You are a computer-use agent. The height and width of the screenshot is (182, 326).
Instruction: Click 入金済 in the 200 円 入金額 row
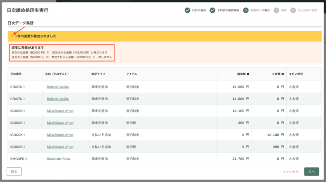pyautogui.click(x=294, y=147)
